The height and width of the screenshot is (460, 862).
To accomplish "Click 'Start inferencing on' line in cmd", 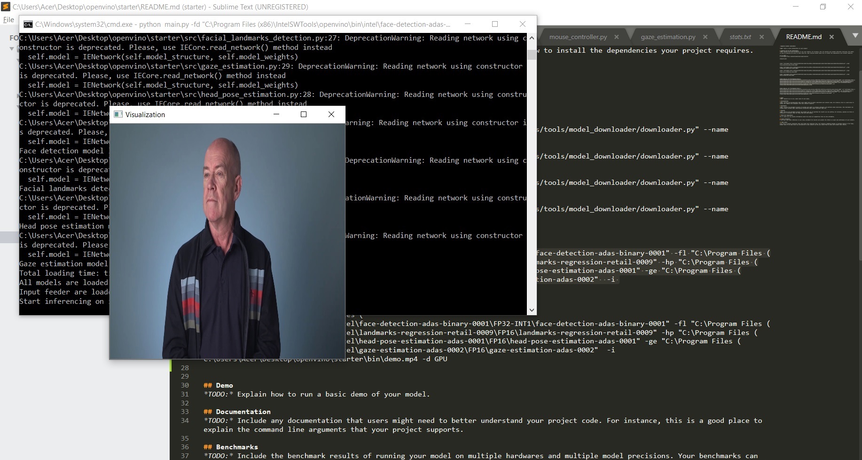I will pos(64,301).
